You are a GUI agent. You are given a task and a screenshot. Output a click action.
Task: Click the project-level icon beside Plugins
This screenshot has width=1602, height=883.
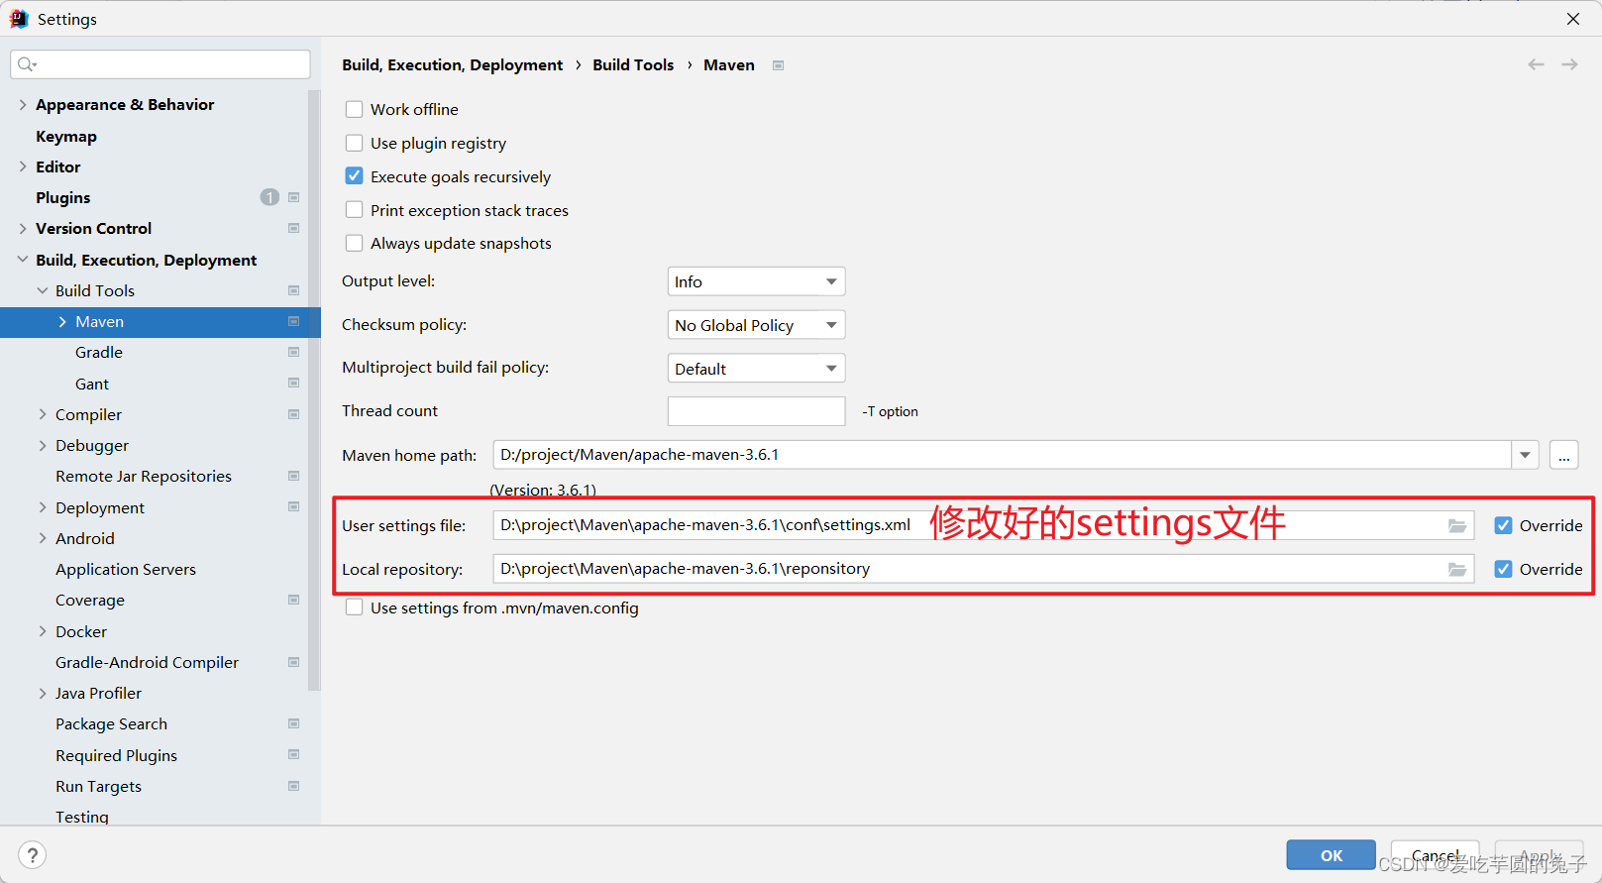[x=294, y=197]
